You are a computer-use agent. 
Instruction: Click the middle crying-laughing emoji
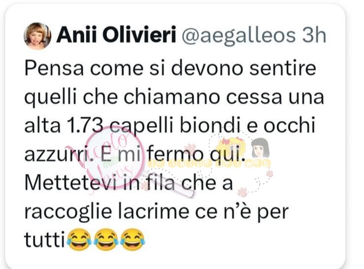pos(106,240)
